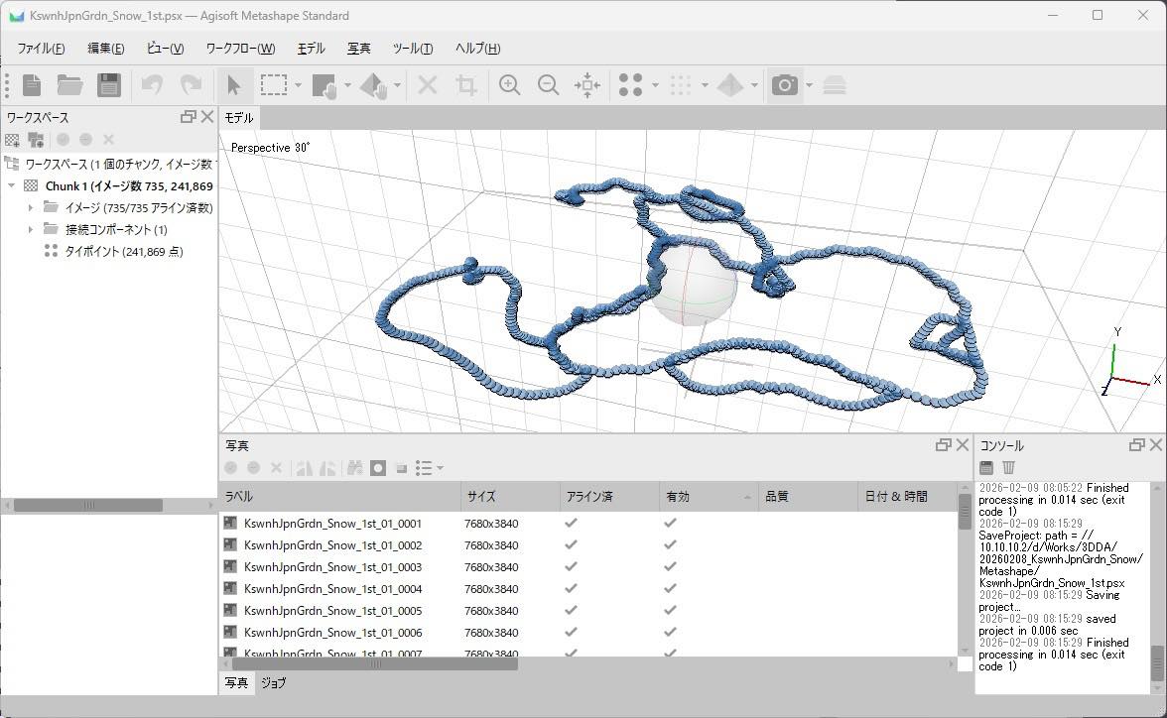Image resolution: width=1167 pixels, height=718 pixels.
Task: Collapse the Chunk 1 tree node
Action: click(11, 185)
